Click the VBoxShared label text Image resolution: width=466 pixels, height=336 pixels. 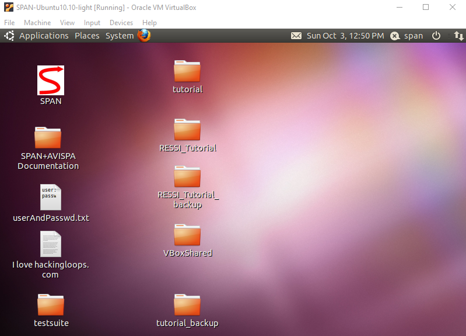[x=188, y=253]
